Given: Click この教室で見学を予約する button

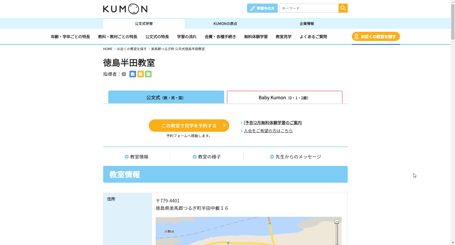Looking at the screenshot, I should (189, 125).
